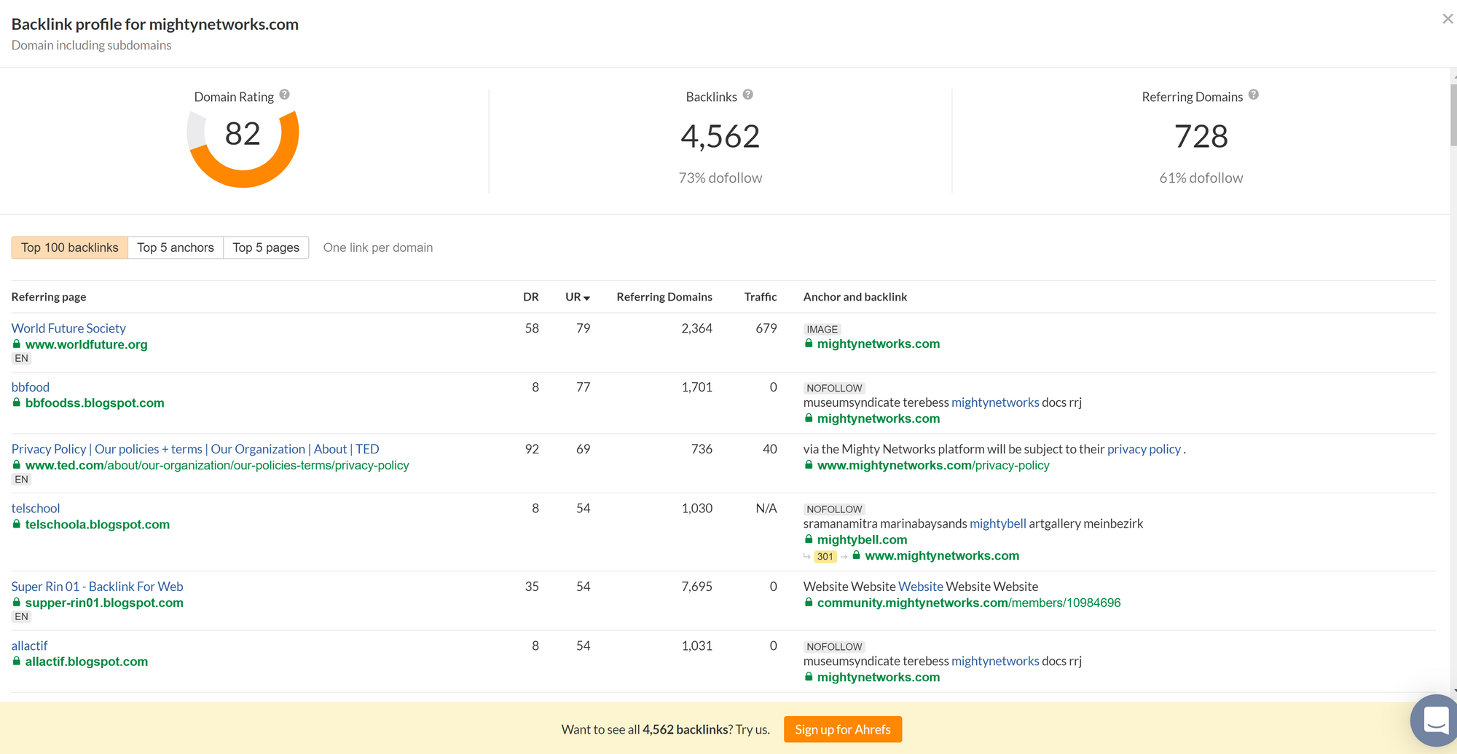
Task: Open the Domain Rating help tooltip icon
Action: click(x=284, y=95)
